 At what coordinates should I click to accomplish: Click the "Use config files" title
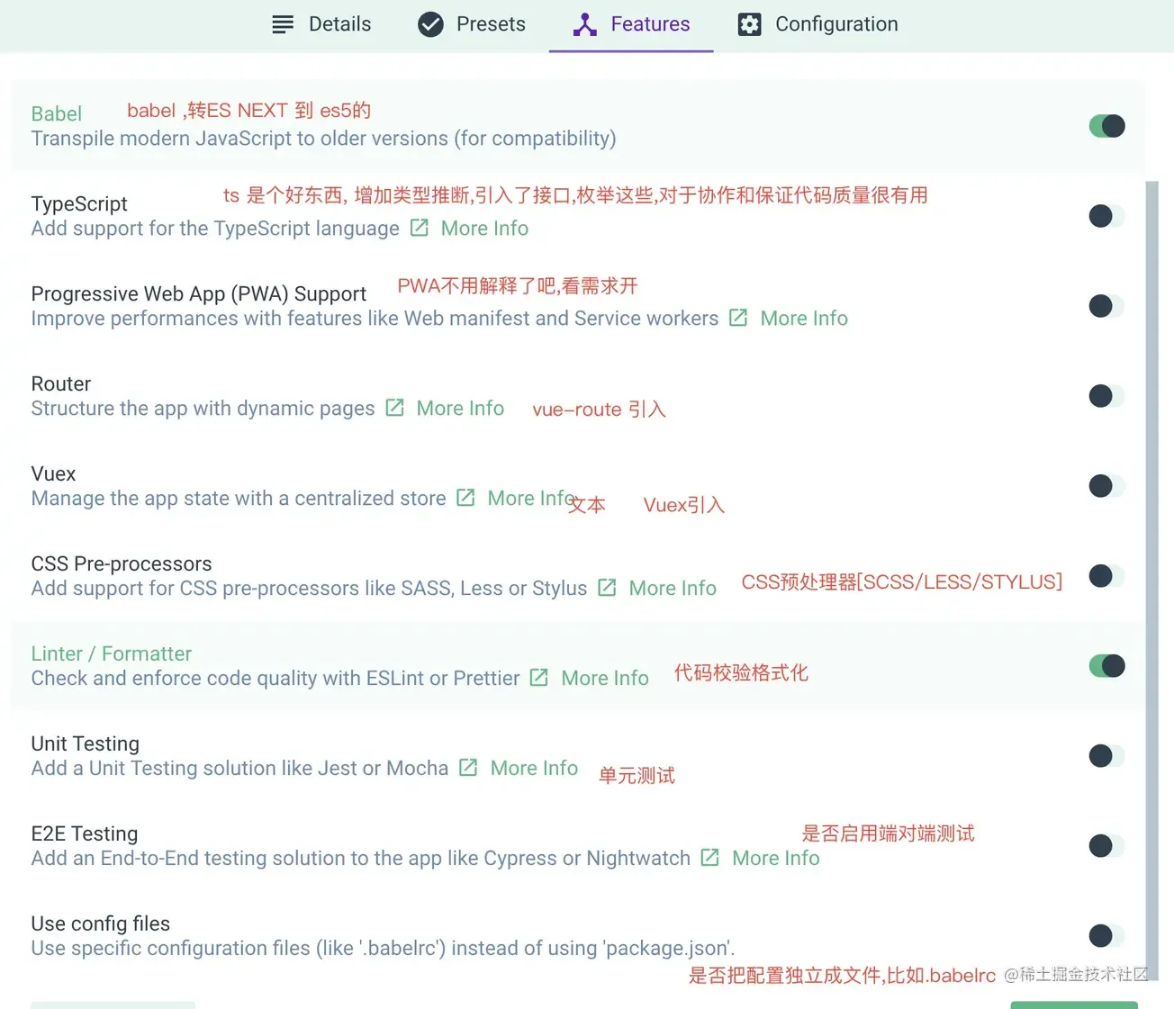[101, 924]
